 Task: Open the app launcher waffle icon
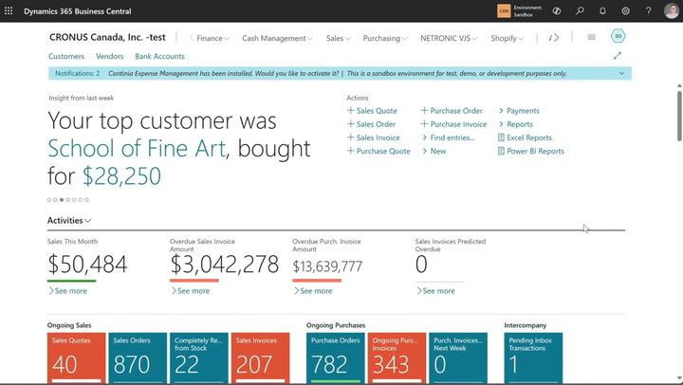[x=9, y=10]
